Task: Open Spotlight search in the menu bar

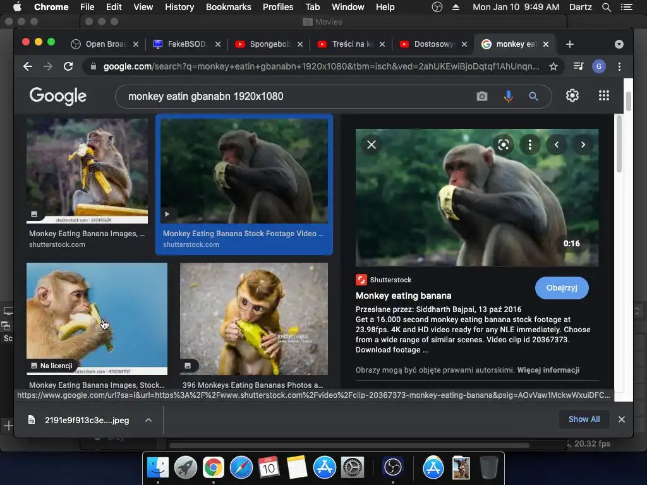Action: pyautogui.click(x=606, y=7)
